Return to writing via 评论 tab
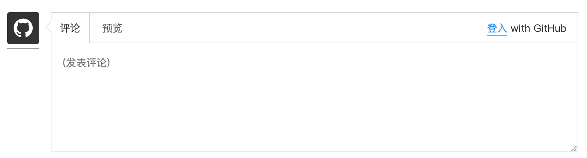 [70, 28]
